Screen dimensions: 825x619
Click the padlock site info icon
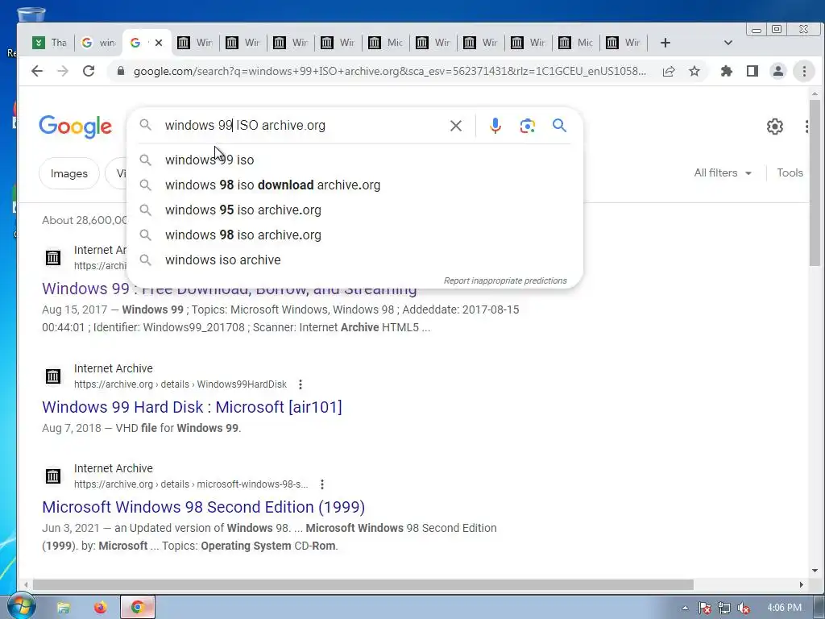pyautogui.click(x=121, y=71)
